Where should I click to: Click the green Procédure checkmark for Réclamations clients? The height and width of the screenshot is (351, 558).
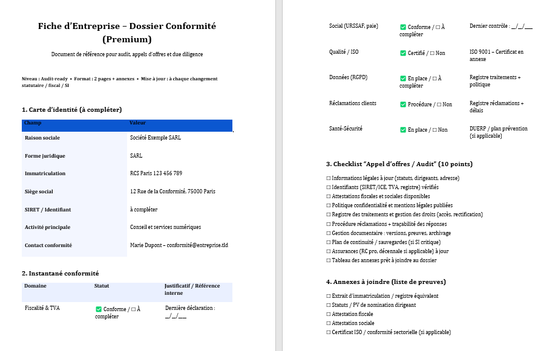coord(403,105)
